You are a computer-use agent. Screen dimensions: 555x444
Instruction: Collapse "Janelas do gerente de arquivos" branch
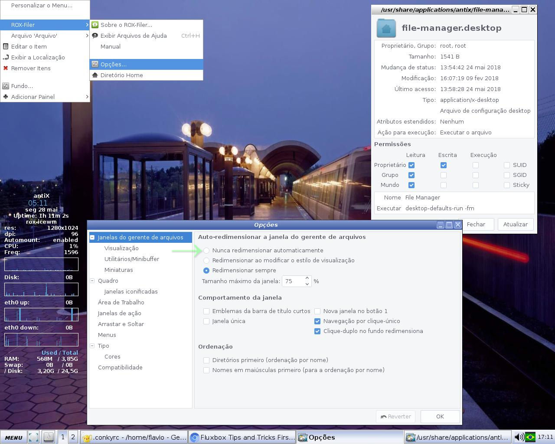(x=92, y=237)
